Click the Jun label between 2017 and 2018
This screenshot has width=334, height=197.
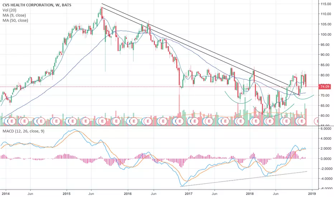215,193
